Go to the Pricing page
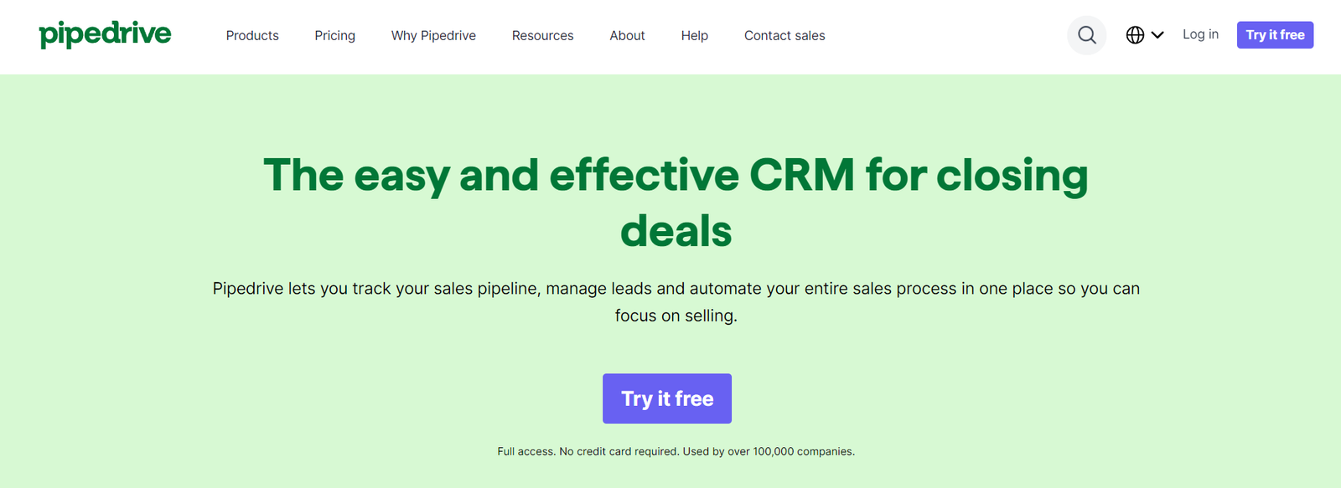 [334, 35]
